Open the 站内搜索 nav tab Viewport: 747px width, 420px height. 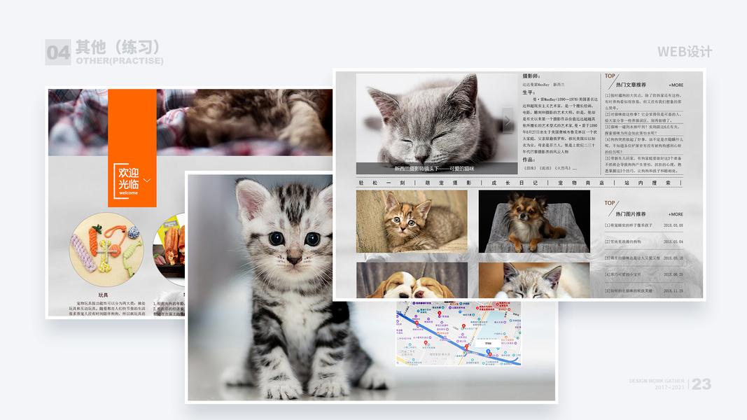648,183
